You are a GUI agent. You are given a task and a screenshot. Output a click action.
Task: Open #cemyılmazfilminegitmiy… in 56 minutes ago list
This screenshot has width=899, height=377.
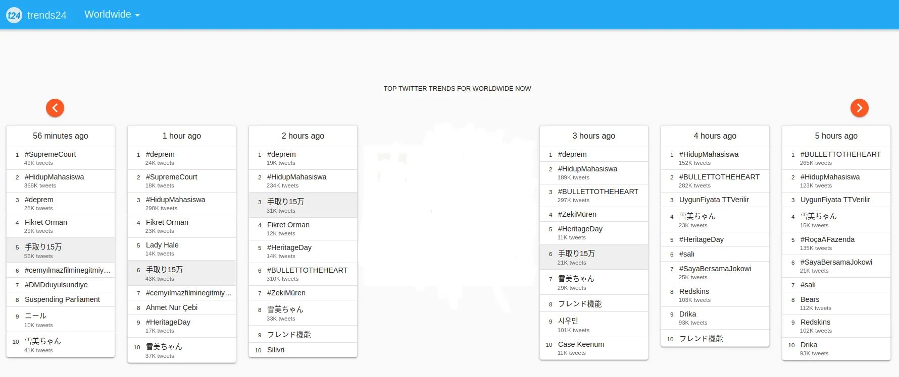68,270
